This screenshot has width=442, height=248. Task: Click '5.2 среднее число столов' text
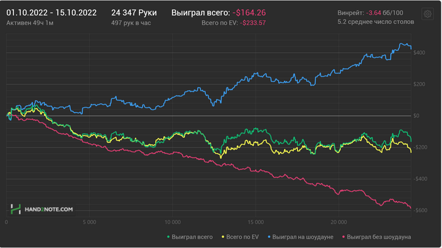376,22
